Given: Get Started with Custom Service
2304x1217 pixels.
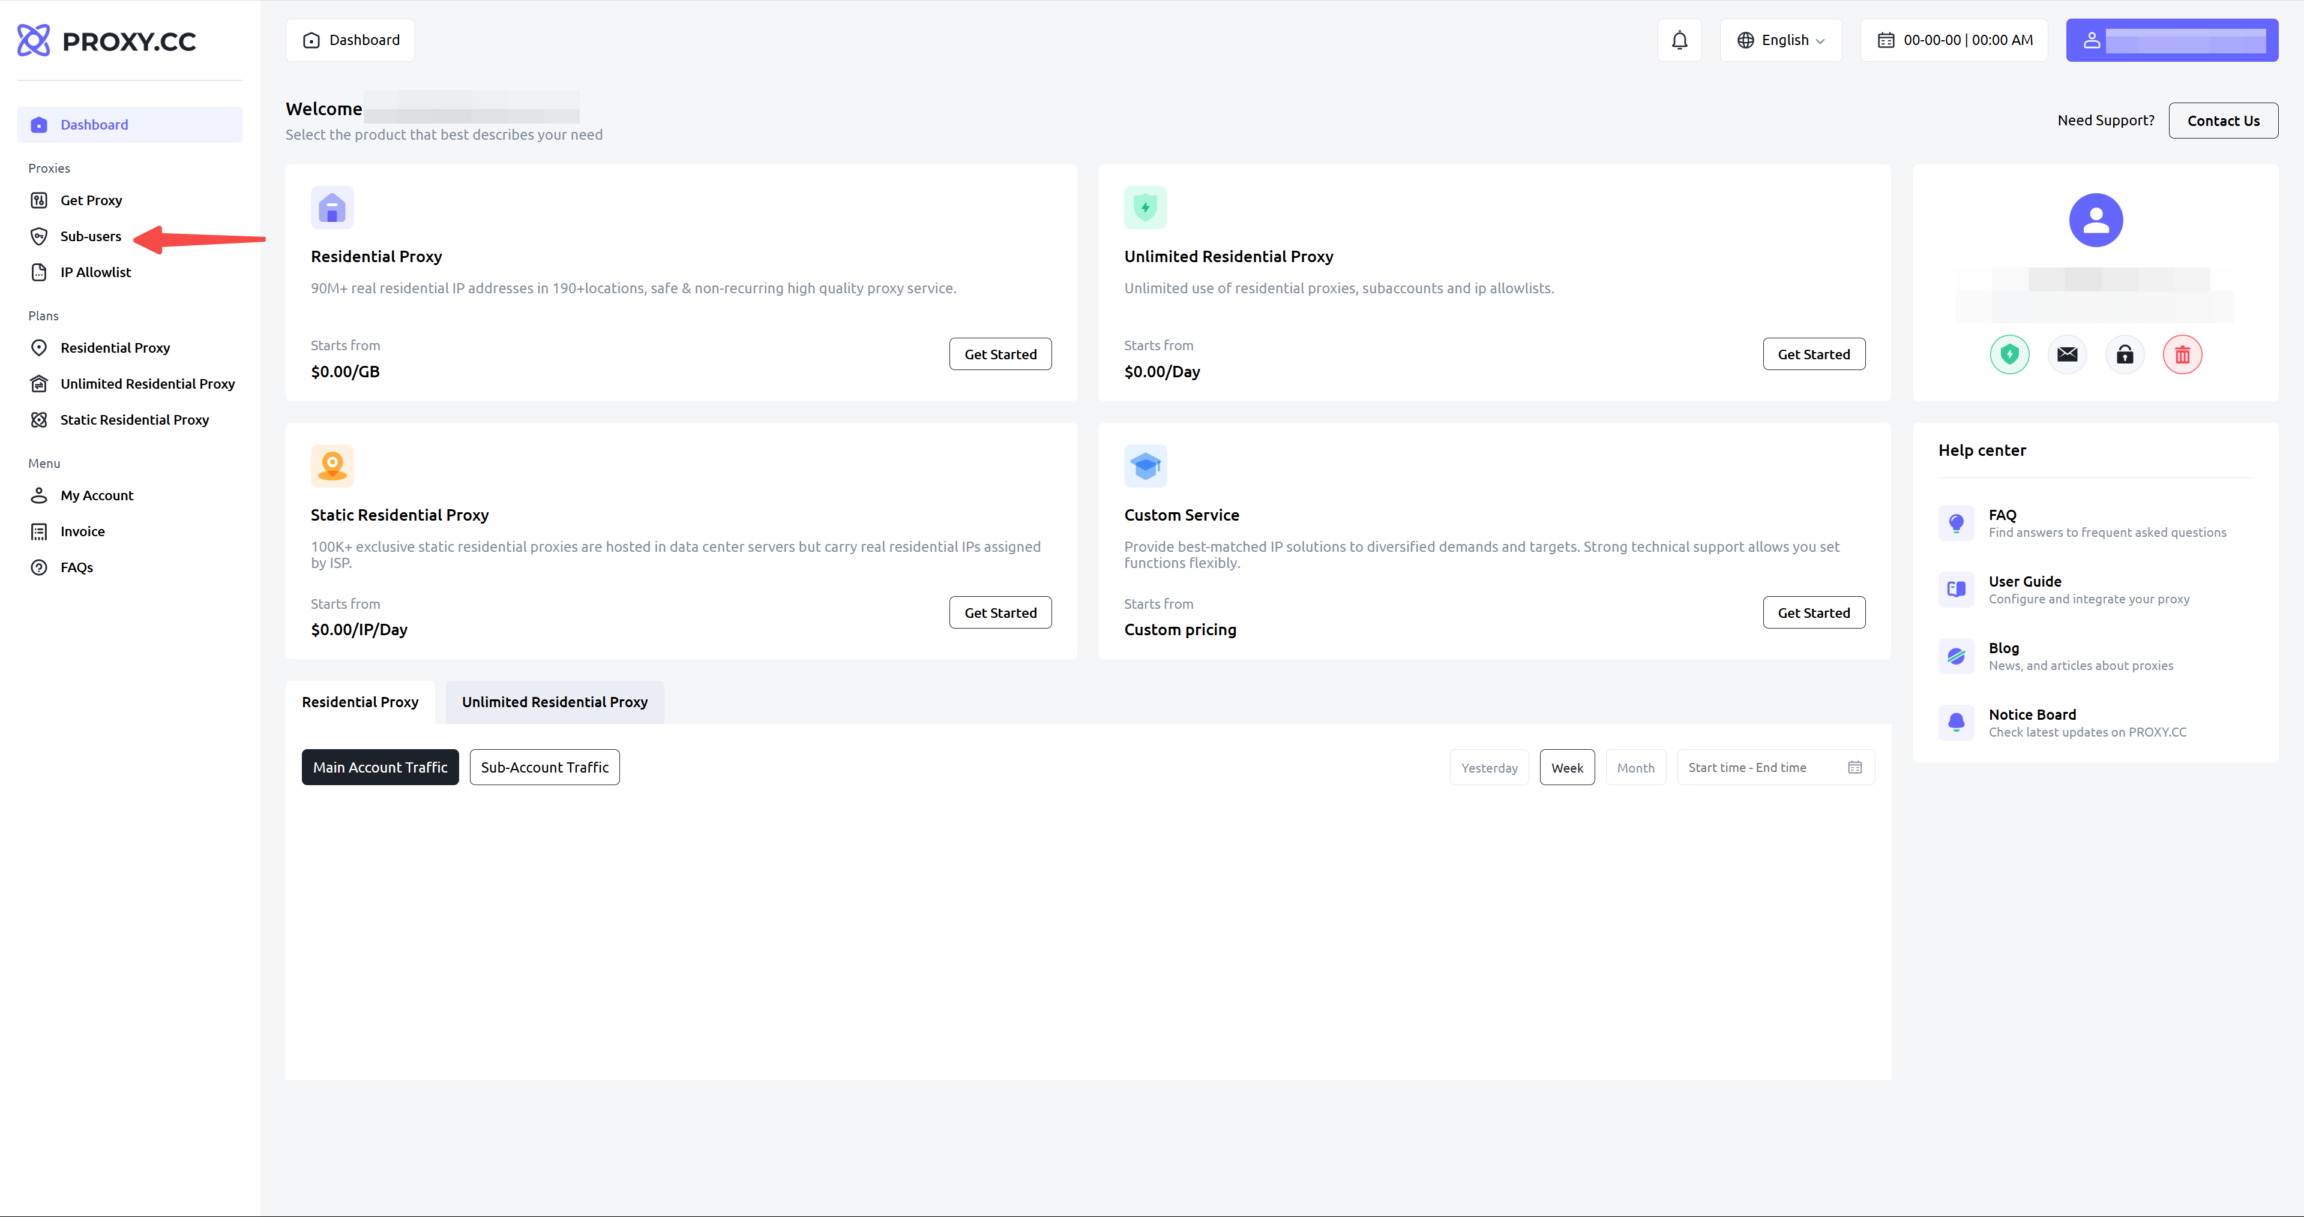Looking at the screenshot, I should coord(1814,612).
